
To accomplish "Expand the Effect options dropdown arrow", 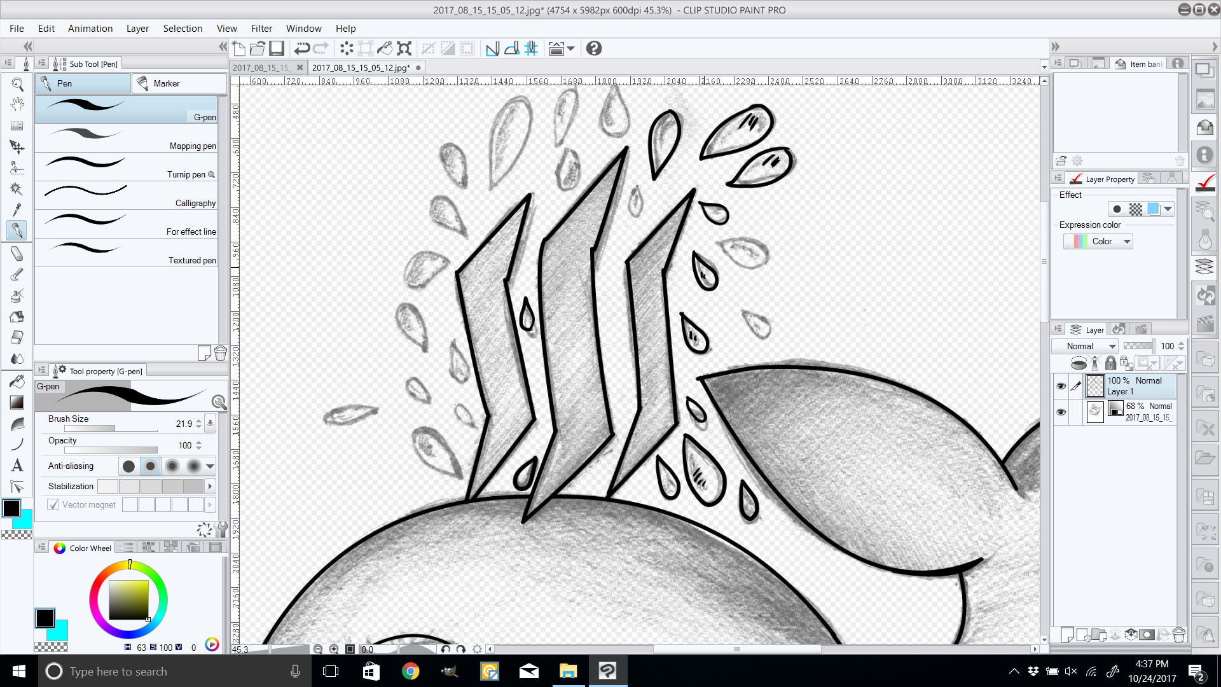I will [x=1168, y=209].
